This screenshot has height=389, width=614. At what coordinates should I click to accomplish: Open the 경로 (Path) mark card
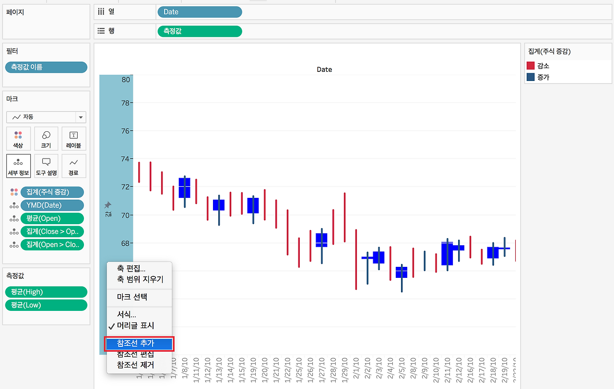[74, 166]
